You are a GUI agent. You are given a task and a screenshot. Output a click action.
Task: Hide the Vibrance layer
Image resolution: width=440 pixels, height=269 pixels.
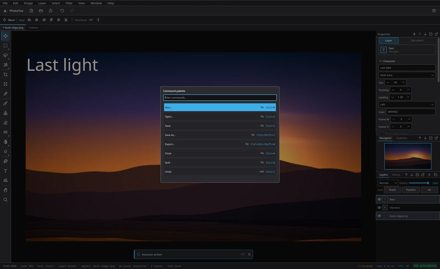pos(379,208)
